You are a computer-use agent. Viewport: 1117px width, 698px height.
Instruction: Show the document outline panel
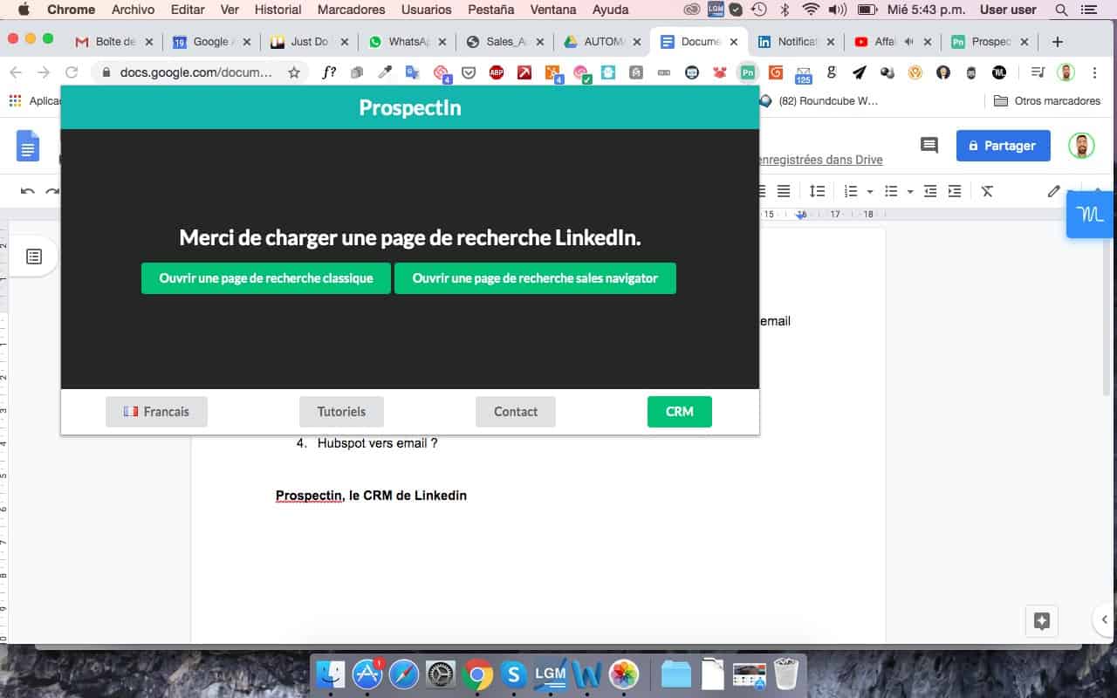(x=34, y=257)
